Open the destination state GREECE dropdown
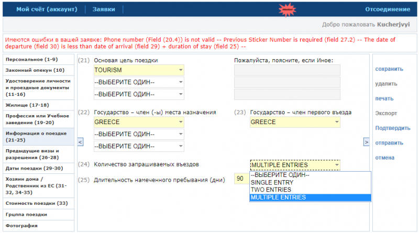The image size is (419, 233). [x=139, y=122]
